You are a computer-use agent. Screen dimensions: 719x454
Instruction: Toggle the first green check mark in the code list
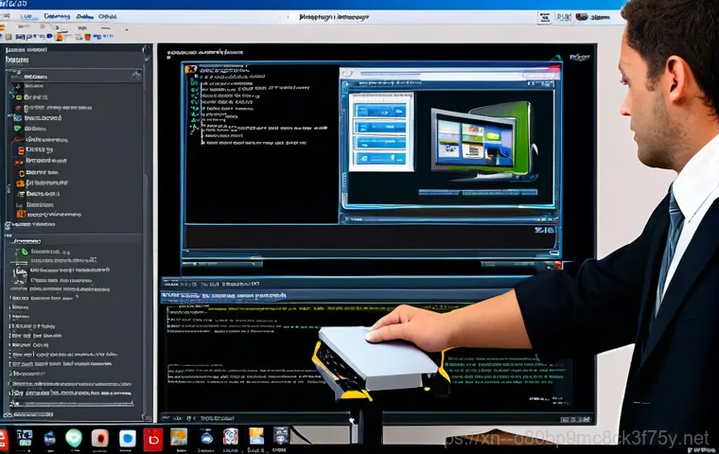click(x=193, y=83)
